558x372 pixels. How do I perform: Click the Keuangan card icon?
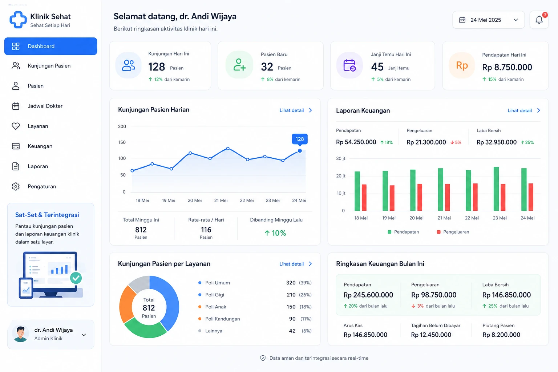coord(16,146)
